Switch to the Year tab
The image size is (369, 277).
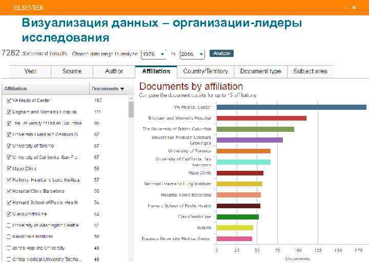(x=30, y=71)
